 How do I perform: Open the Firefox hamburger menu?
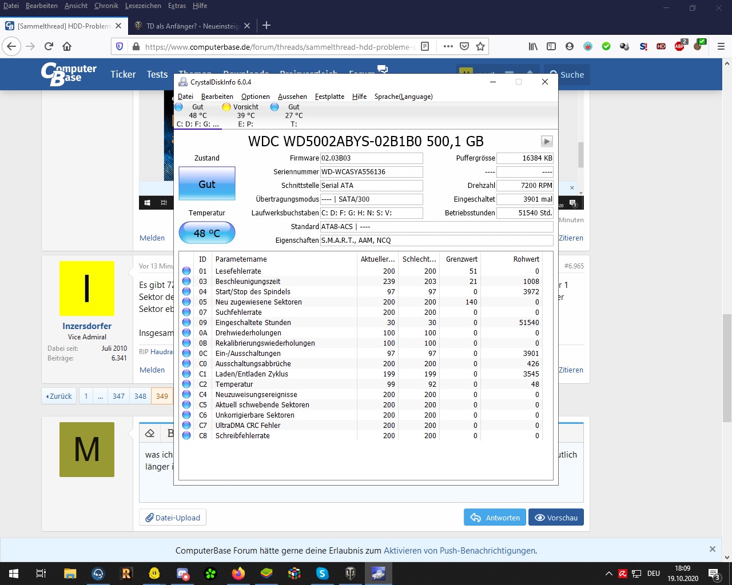[x=721, y=46]
